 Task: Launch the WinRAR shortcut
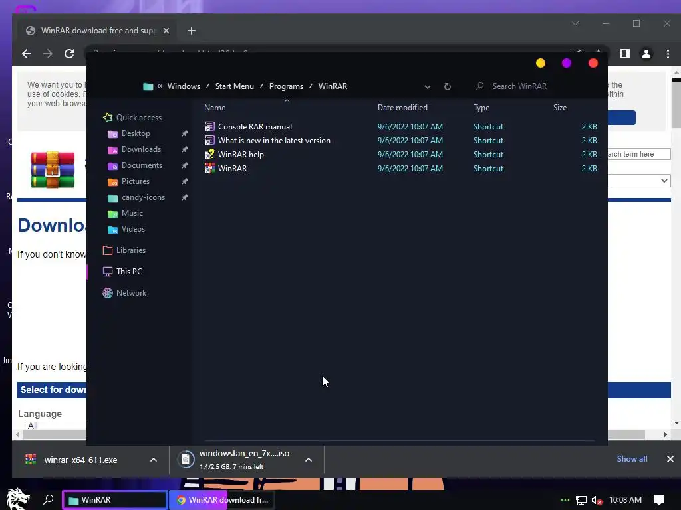tap(225, 168)
